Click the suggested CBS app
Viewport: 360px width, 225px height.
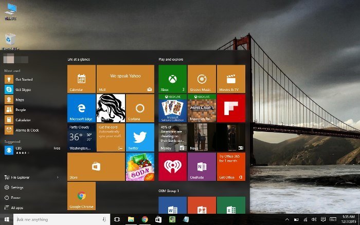[32, 150]
